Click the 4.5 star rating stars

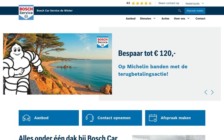(x=142, y=3)
